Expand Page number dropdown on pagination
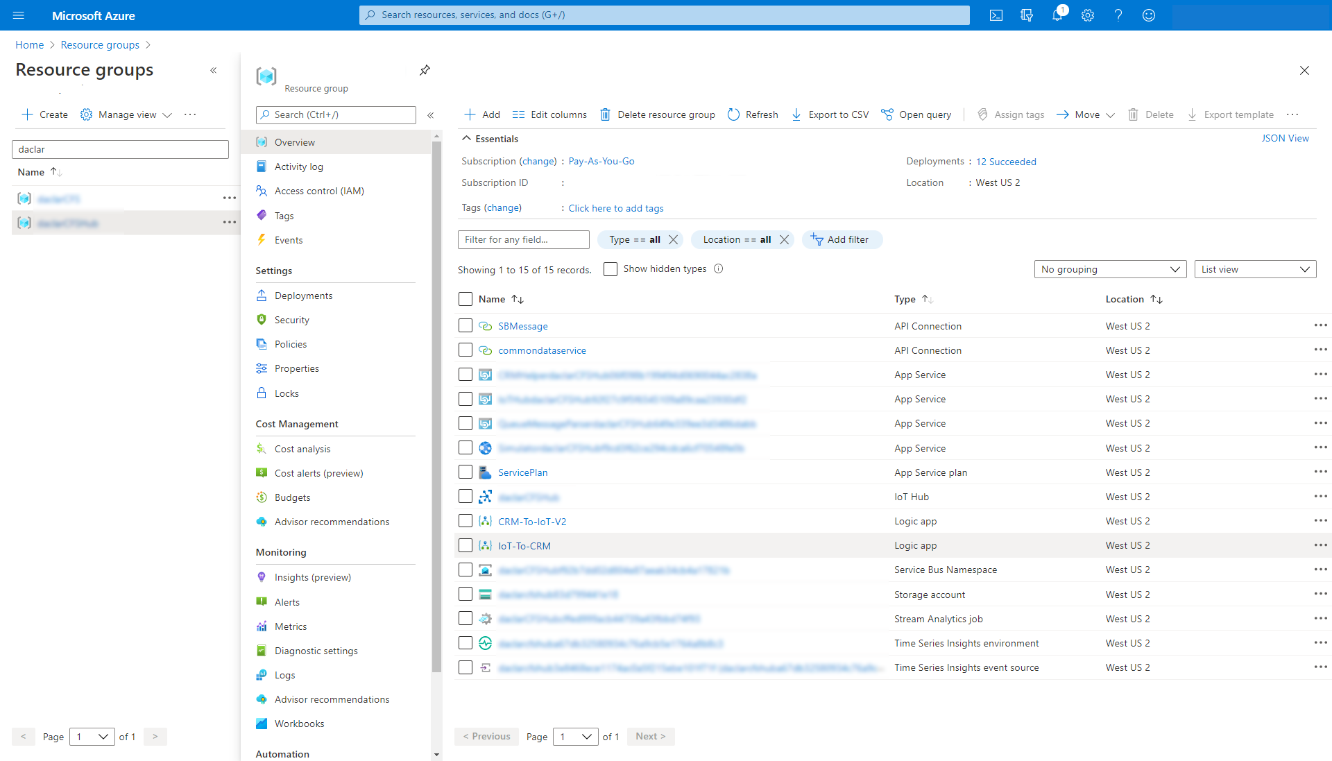The image size is (1332, 761). pyautogui.click(x=574, y=736)
